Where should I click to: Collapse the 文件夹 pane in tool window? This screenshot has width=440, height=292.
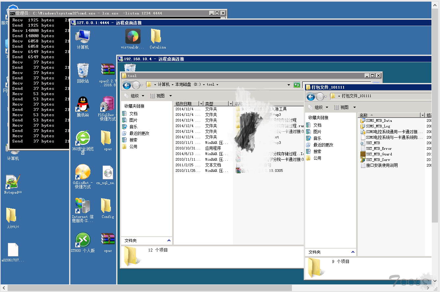[169, 241]
